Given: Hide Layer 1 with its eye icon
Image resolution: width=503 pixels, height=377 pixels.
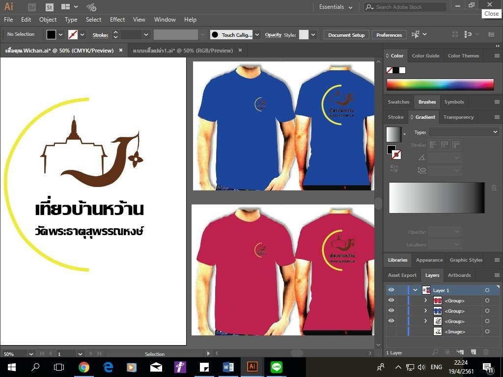Looking at the screenshot, I should coord(391,290).
